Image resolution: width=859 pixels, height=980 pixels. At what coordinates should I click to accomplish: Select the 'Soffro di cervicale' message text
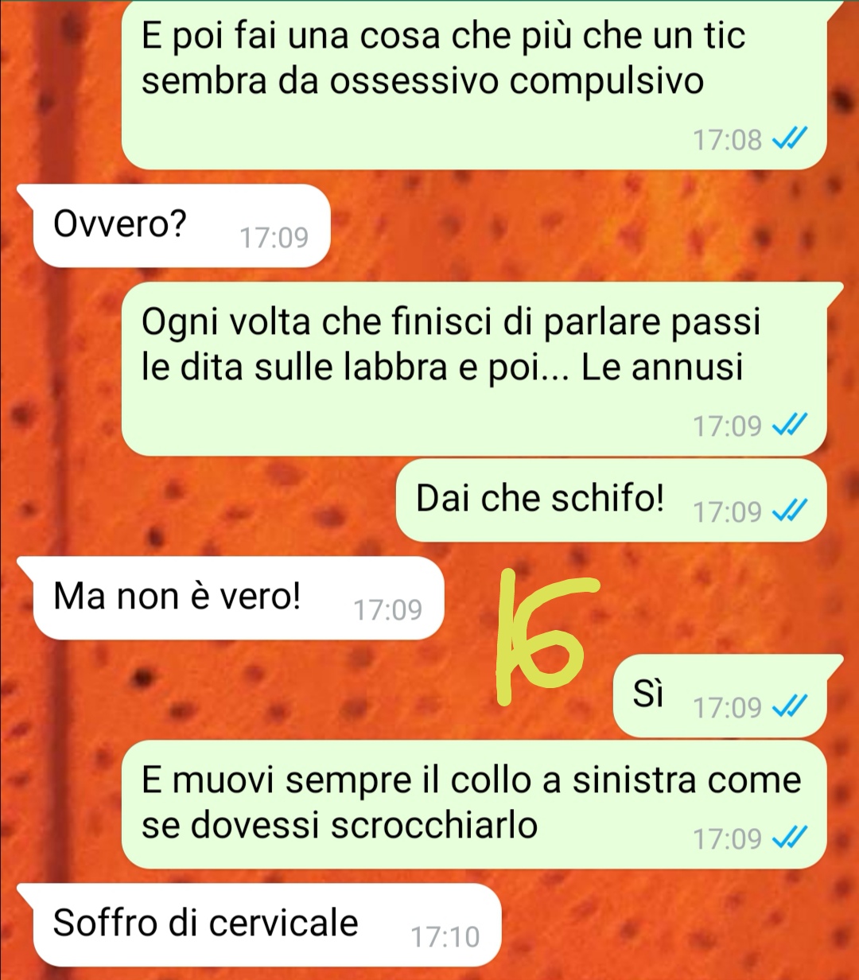coord(206,923)
